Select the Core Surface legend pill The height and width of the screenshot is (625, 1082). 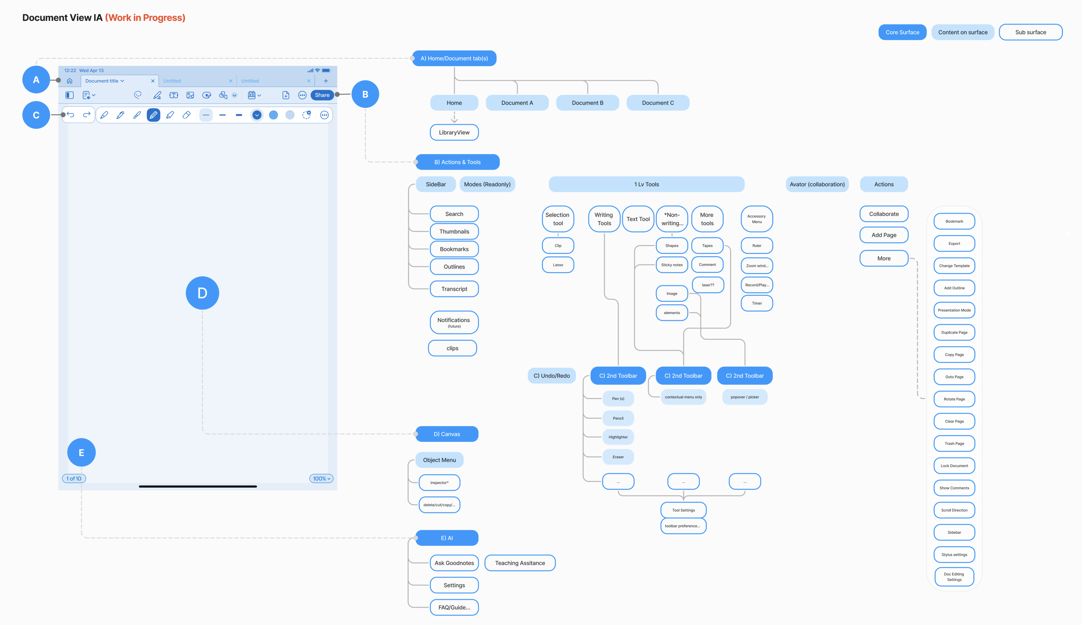(x=902, y=32)
